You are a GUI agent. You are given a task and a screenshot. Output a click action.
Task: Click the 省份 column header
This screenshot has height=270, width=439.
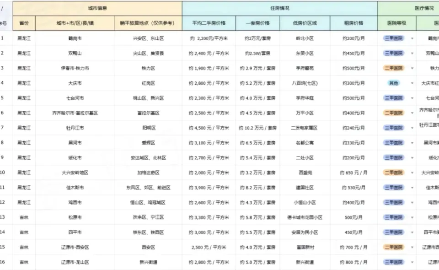pos(23,23)
